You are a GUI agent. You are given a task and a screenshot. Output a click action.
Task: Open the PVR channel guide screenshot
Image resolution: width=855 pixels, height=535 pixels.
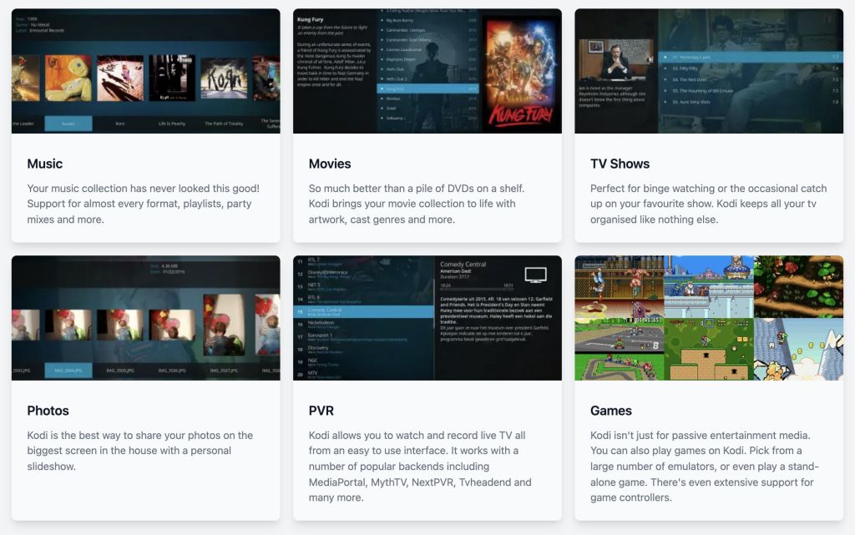427,318
